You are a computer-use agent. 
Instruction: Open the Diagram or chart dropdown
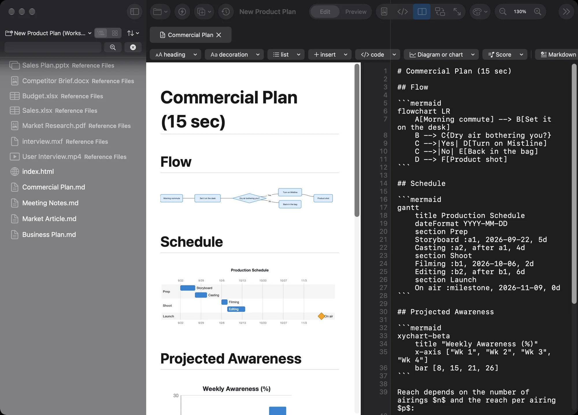click(x=441, y=55)
